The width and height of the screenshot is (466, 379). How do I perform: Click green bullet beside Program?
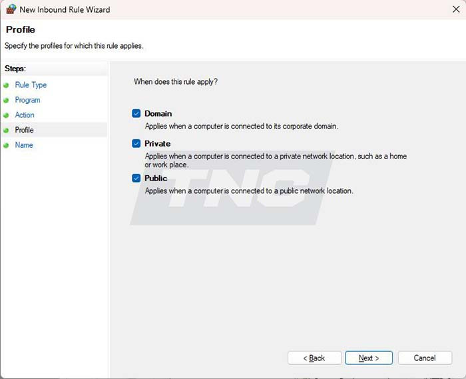click(6, 101)
